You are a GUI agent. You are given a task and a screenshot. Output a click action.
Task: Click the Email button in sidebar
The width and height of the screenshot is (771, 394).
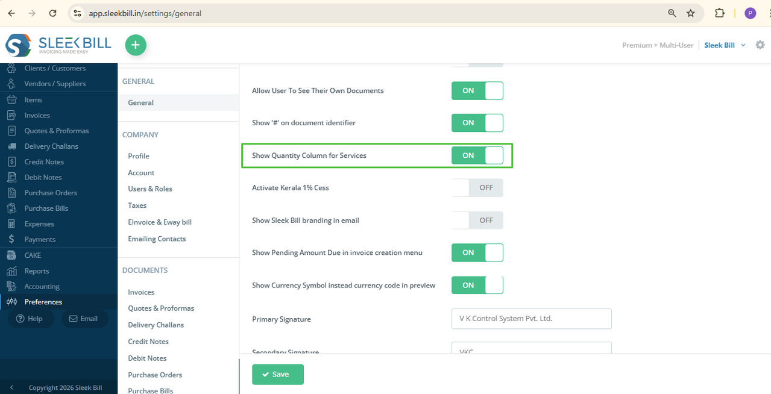tap(84, 319)
